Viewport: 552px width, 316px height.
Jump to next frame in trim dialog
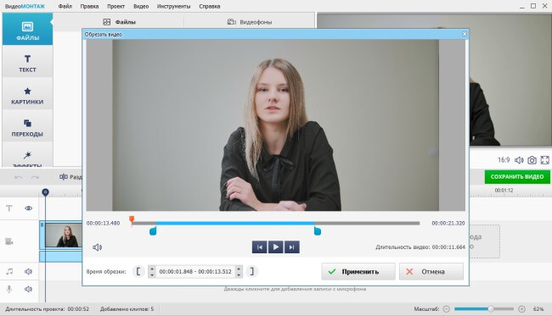(292, 247)
